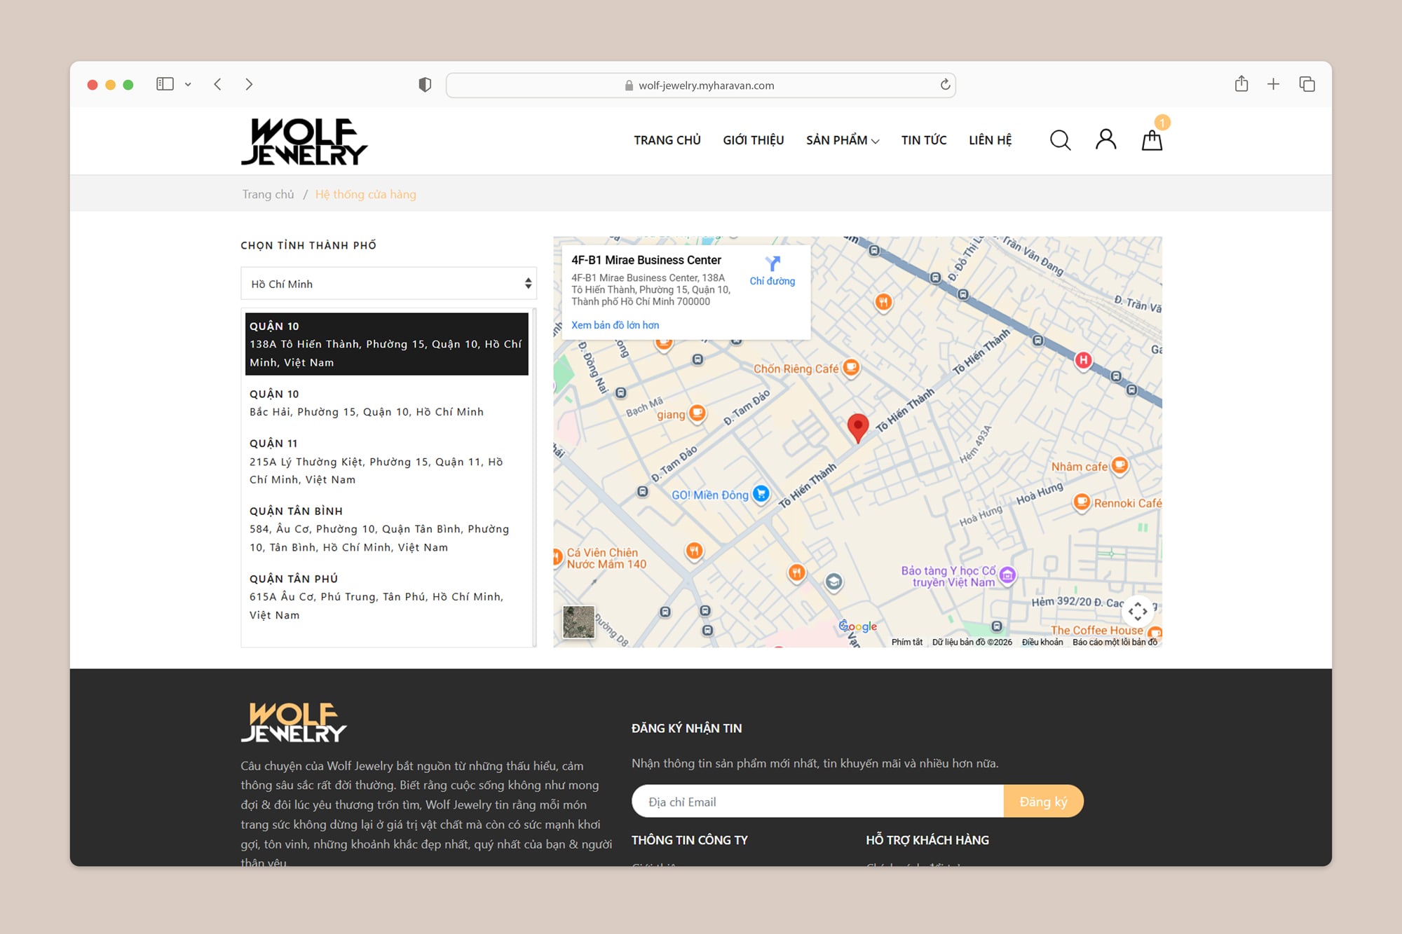Switch map to satellite view thumbnail
The image size is (1402, 934).
click(578, 621)
